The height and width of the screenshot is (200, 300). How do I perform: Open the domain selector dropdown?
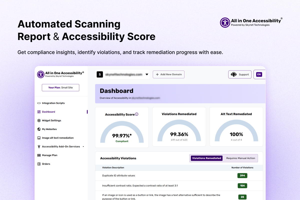[x=147, y=74]
